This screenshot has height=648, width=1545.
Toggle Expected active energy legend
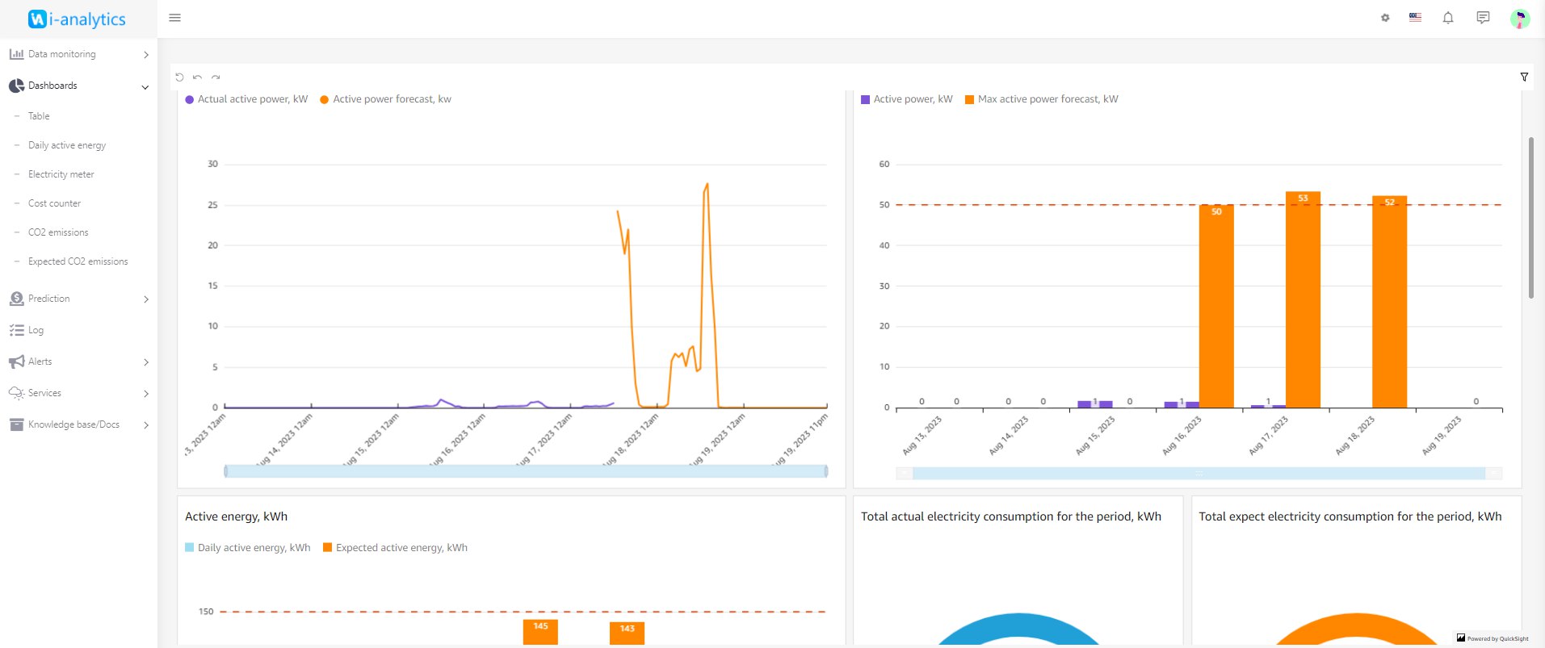point(395,547)
